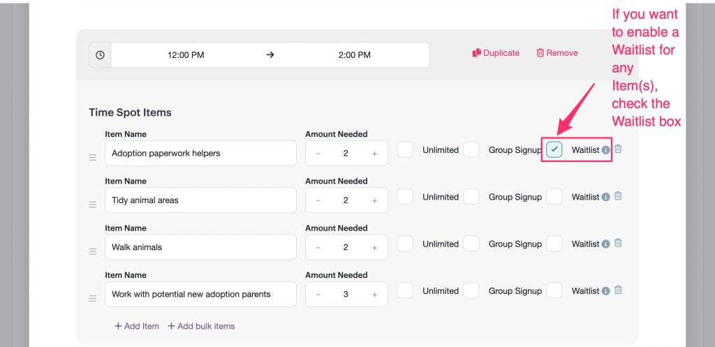Image resolution: width=715 pixels, height=347 pixels.
Task: Grab drag handle for Adoption paperwork helpers
Action: (x=93, y=157)
